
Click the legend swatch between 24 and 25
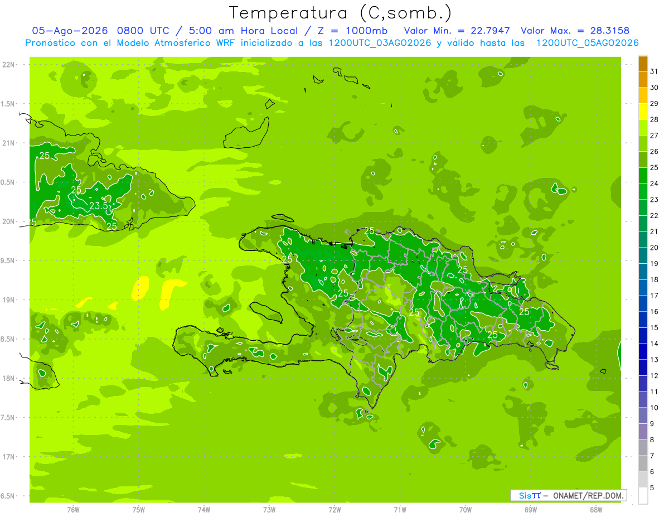pyautogui.click(x=643, y=176)
